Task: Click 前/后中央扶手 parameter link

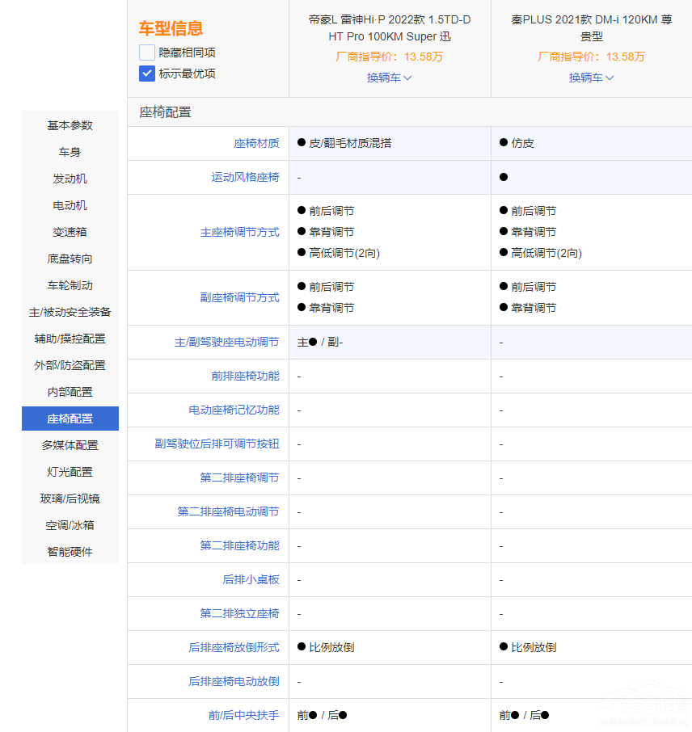Action: (243, 715)
